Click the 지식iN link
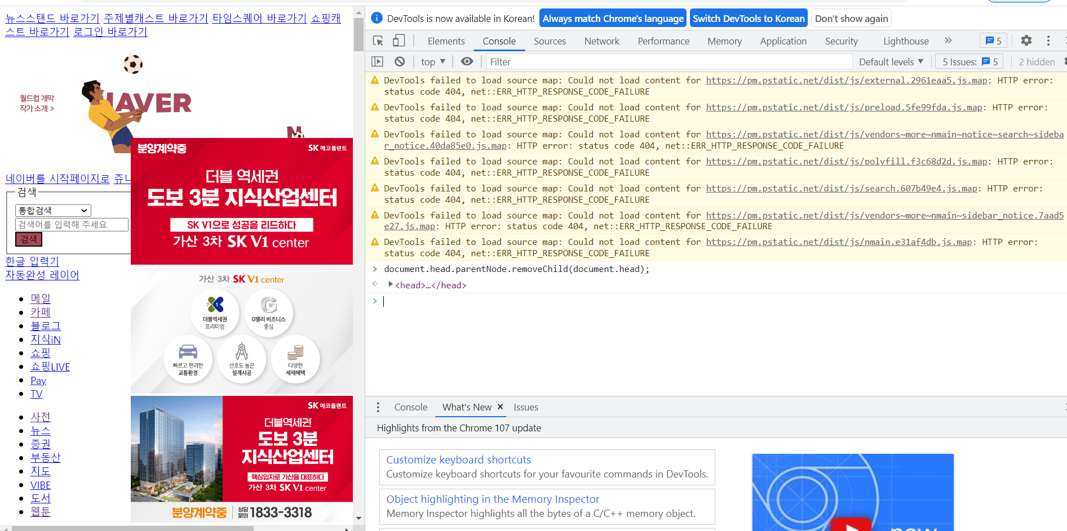Screen dimensions: 1067x531 (x=46, y=339)
